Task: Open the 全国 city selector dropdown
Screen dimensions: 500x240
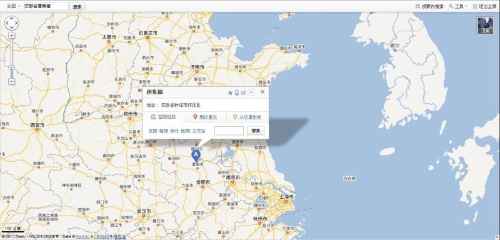Action: click(13, 6)
